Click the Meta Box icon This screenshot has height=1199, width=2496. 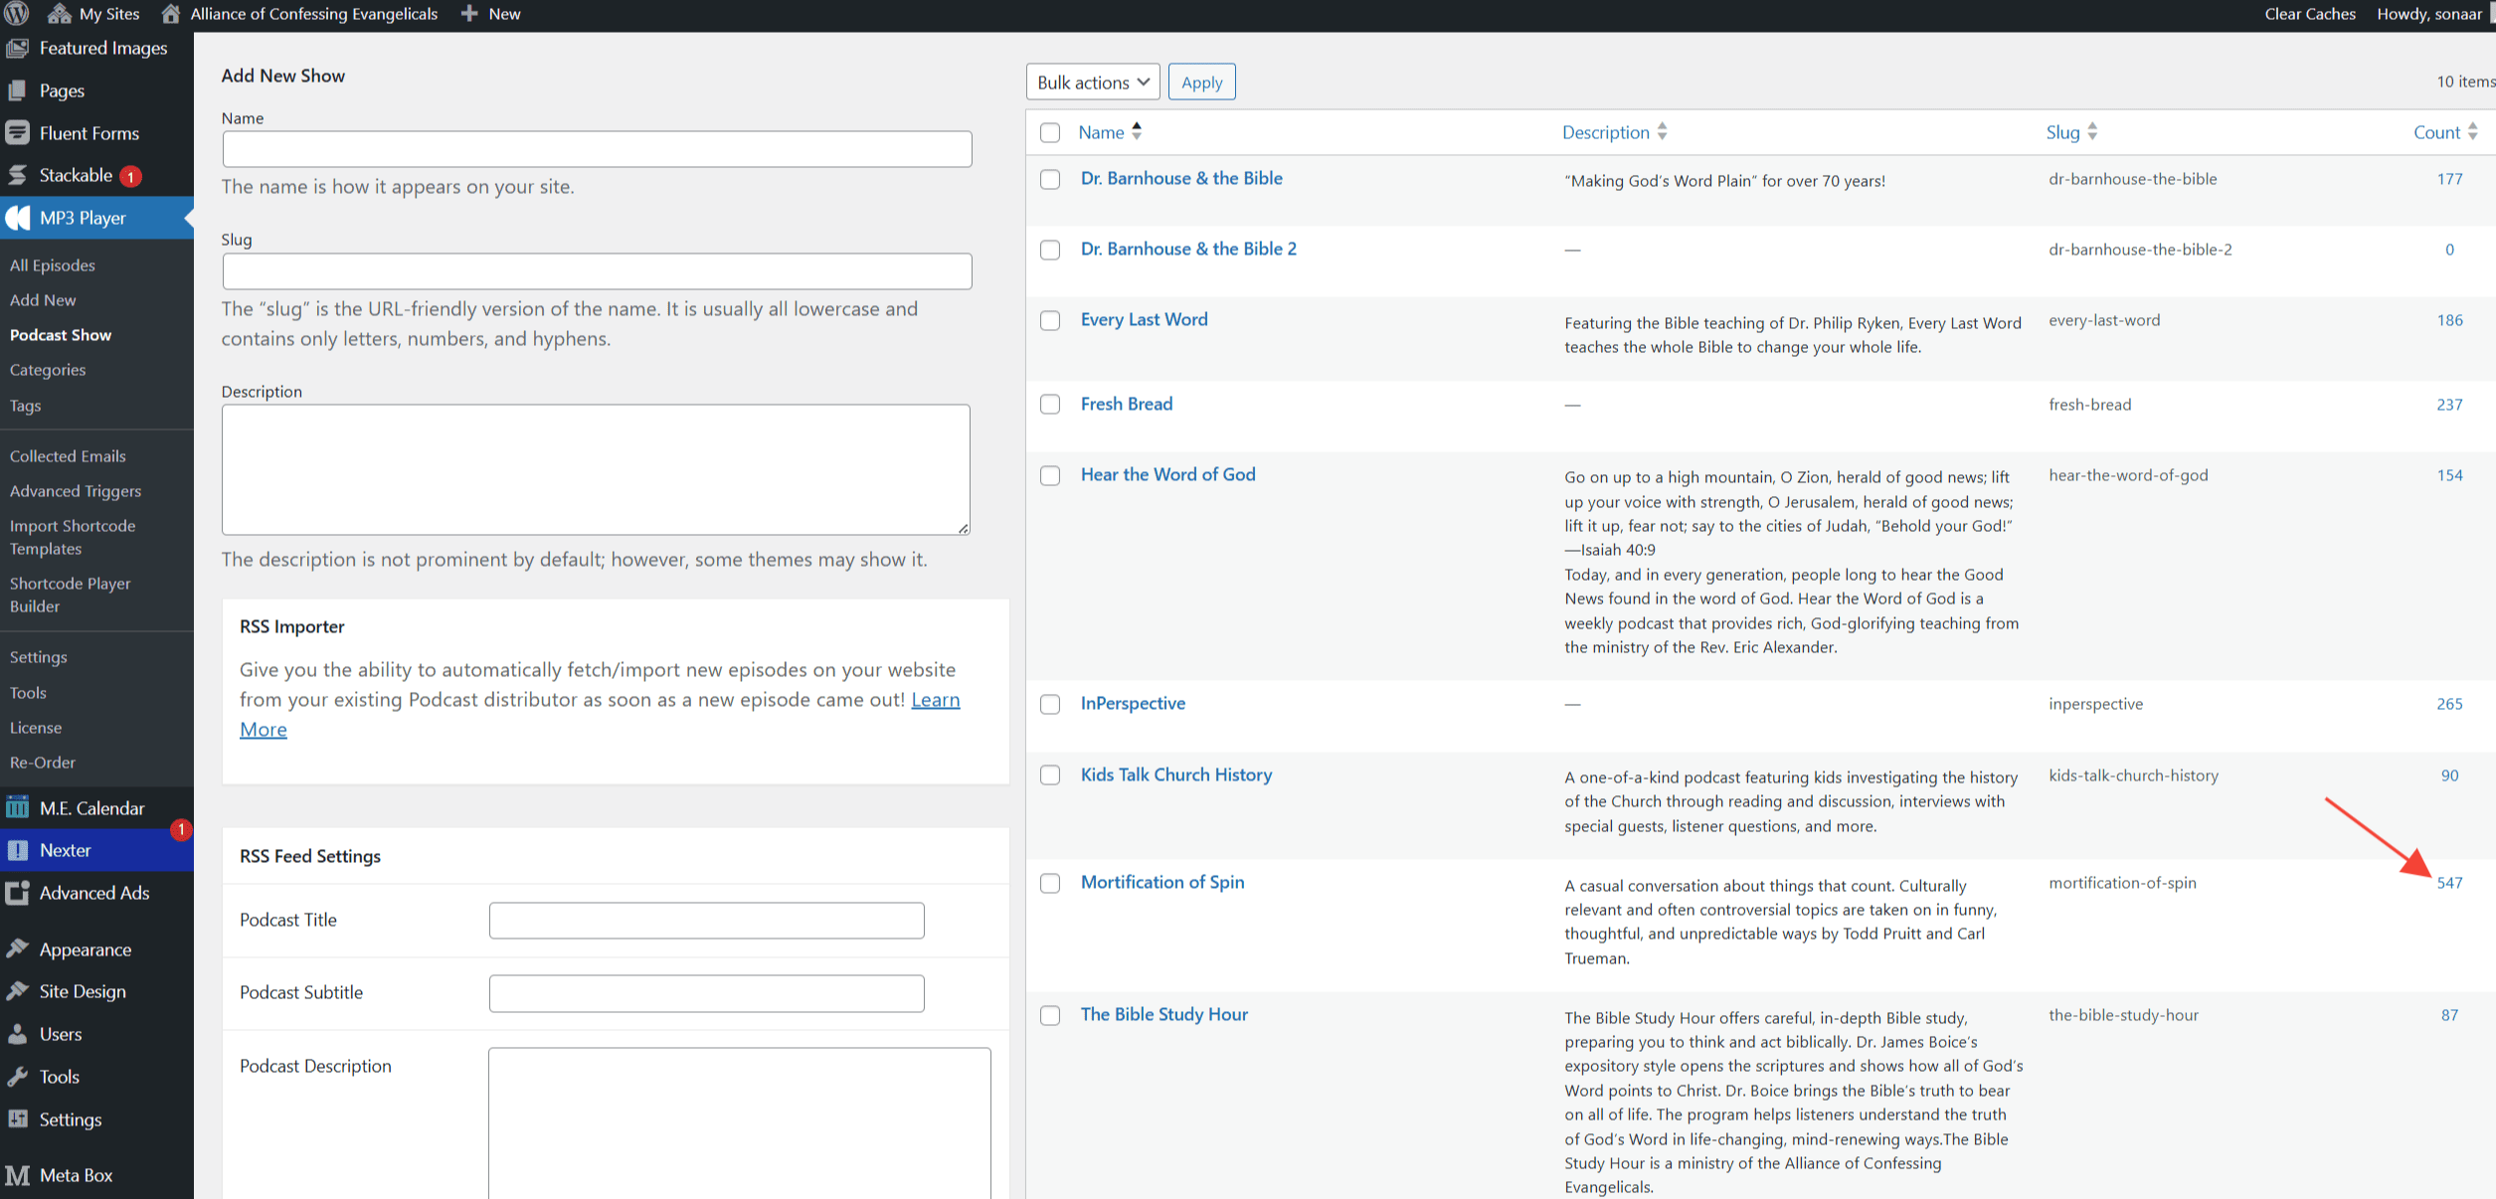(x=18, y=1175)
